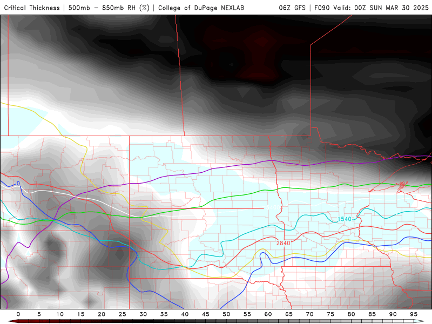Select colorbar scale value "15"
This screenshot has height=324, width=432.
tap(80, 314)
